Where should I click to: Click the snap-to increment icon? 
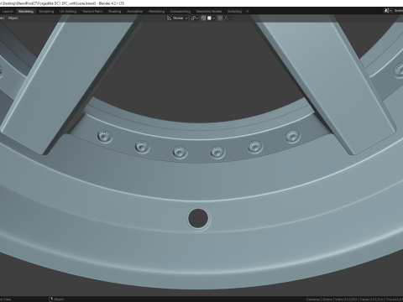209,18
